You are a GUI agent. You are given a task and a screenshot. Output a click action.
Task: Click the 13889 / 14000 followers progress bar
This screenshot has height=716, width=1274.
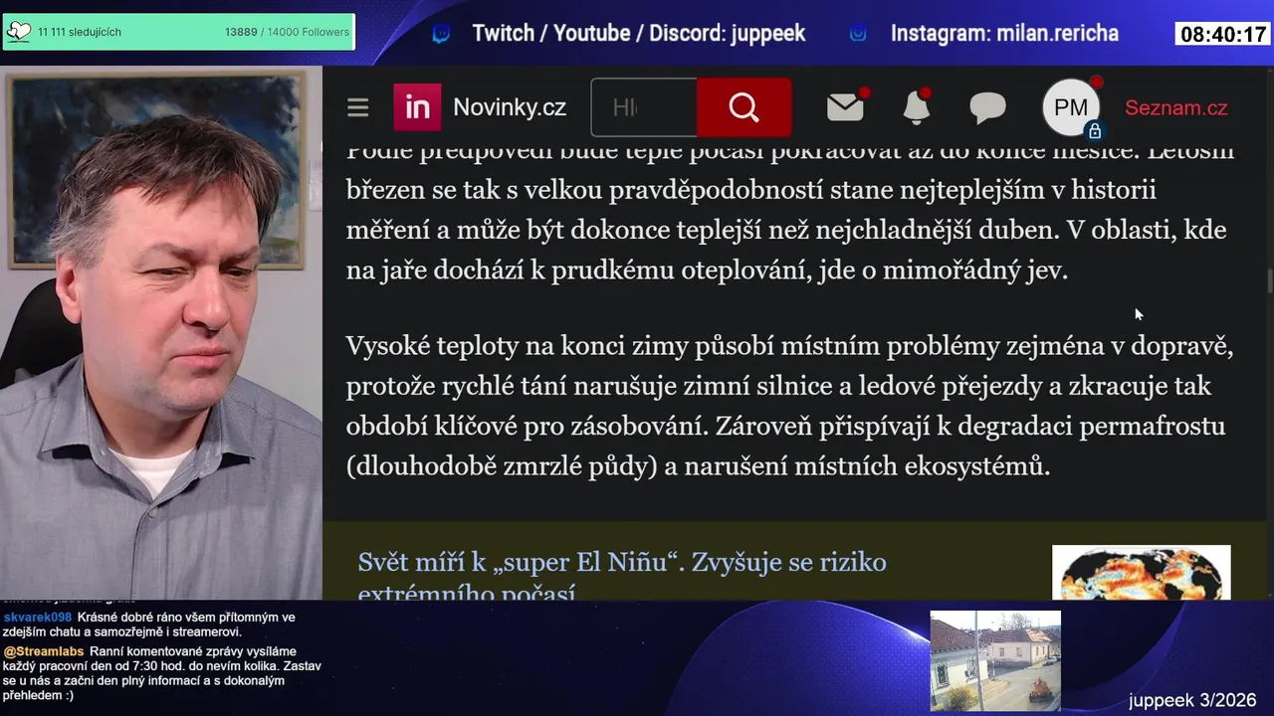click(179, 32)
